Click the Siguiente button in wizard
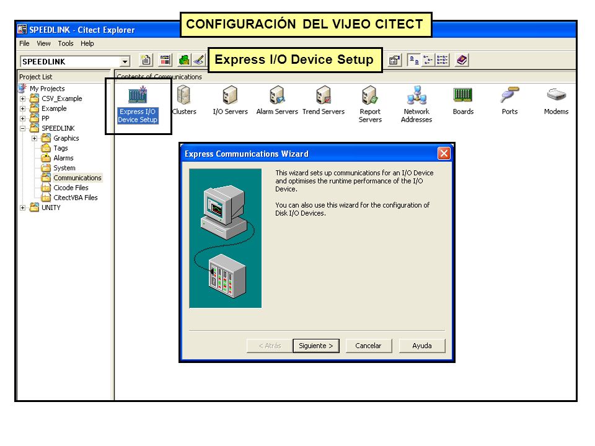This screenshot has height=446, width=595. 316,346
